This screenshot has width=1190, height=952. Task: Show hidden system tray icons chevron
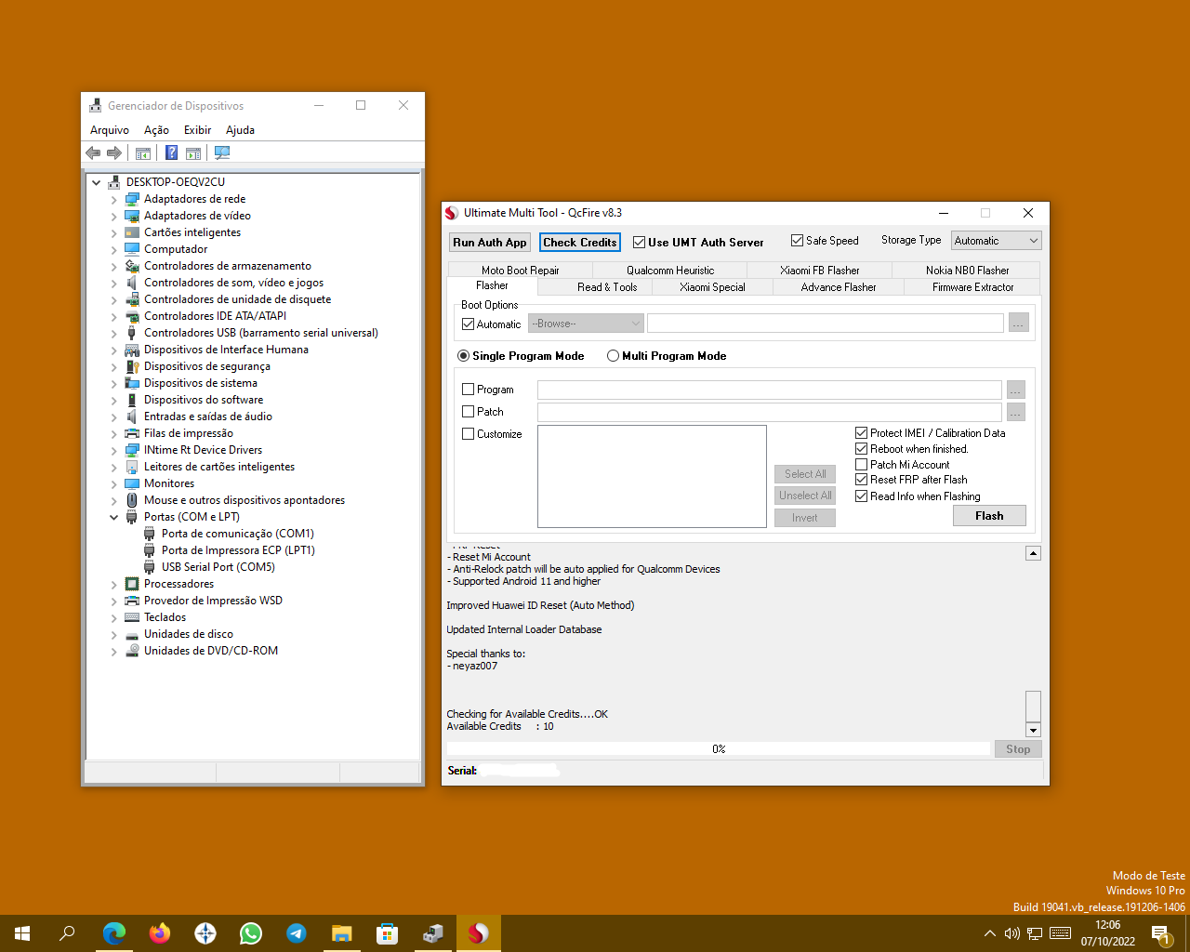click(990, 933)
